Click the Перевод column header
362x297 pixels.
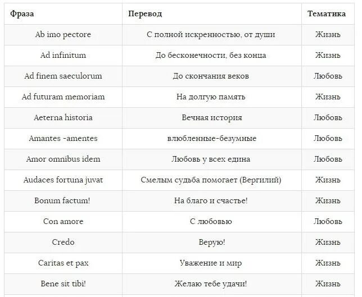click(145, 14)
